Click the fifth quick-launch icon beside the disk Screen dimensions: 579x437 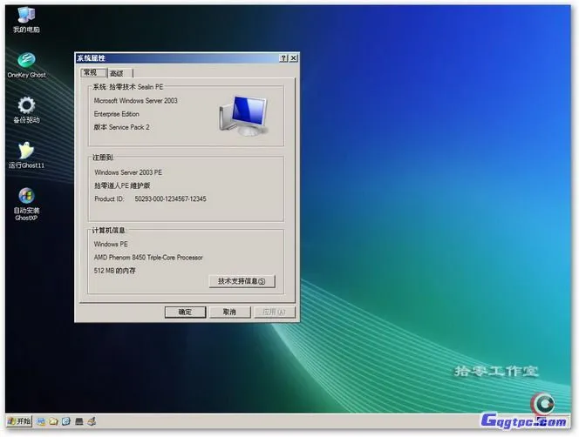92,421
